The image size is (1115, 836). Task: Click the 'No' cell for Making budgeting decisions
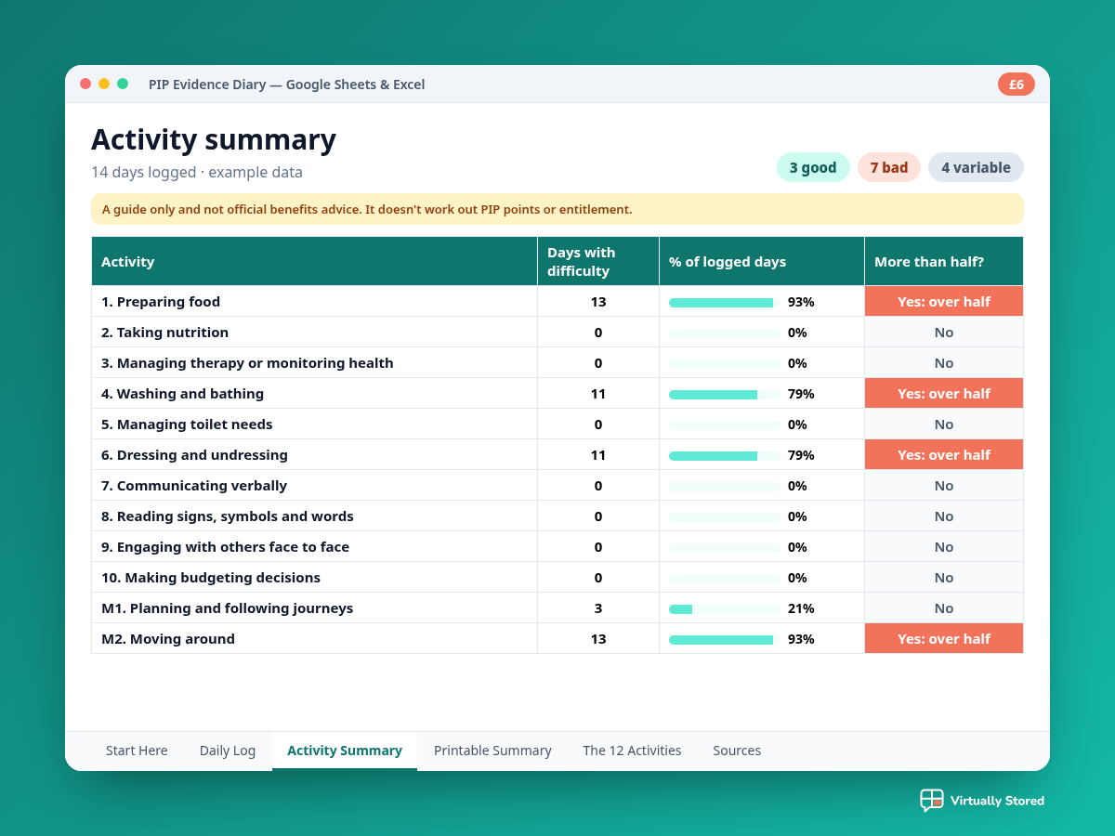(x=944, y=578)
